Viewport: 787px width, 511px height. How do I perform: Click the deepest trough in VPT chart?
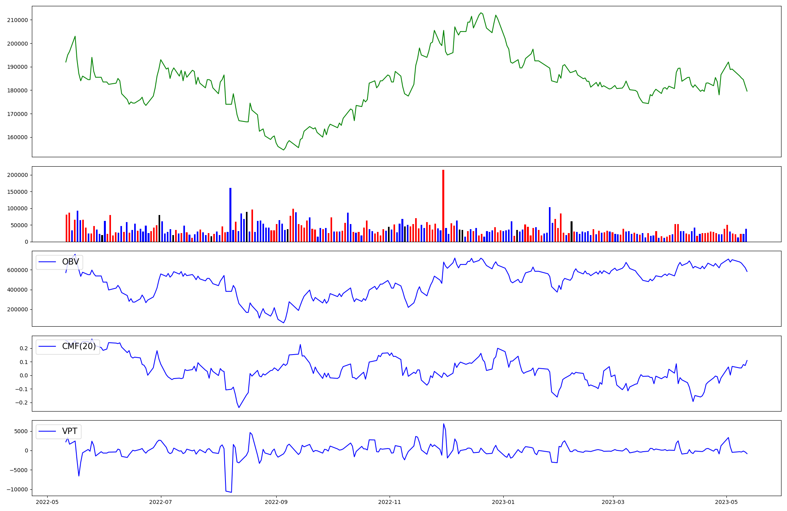pyautogui.click(x=231, y=492)
